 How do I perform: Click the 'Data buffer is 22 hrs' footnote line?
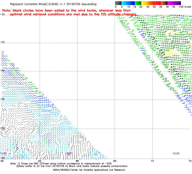pos(72,166)
